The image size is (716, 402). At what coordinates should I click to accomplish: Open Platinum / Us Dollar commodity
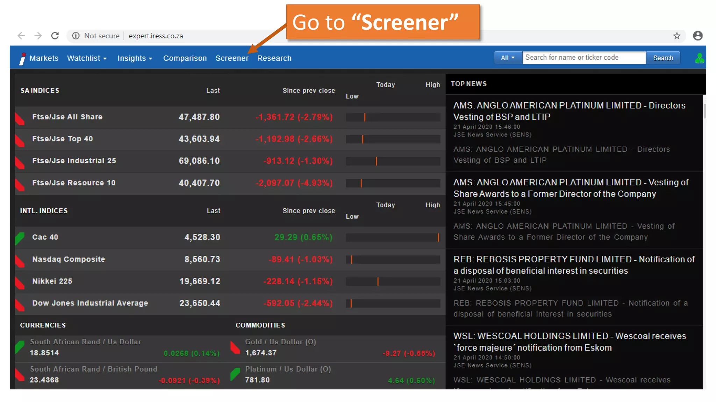tap(288, 369)
